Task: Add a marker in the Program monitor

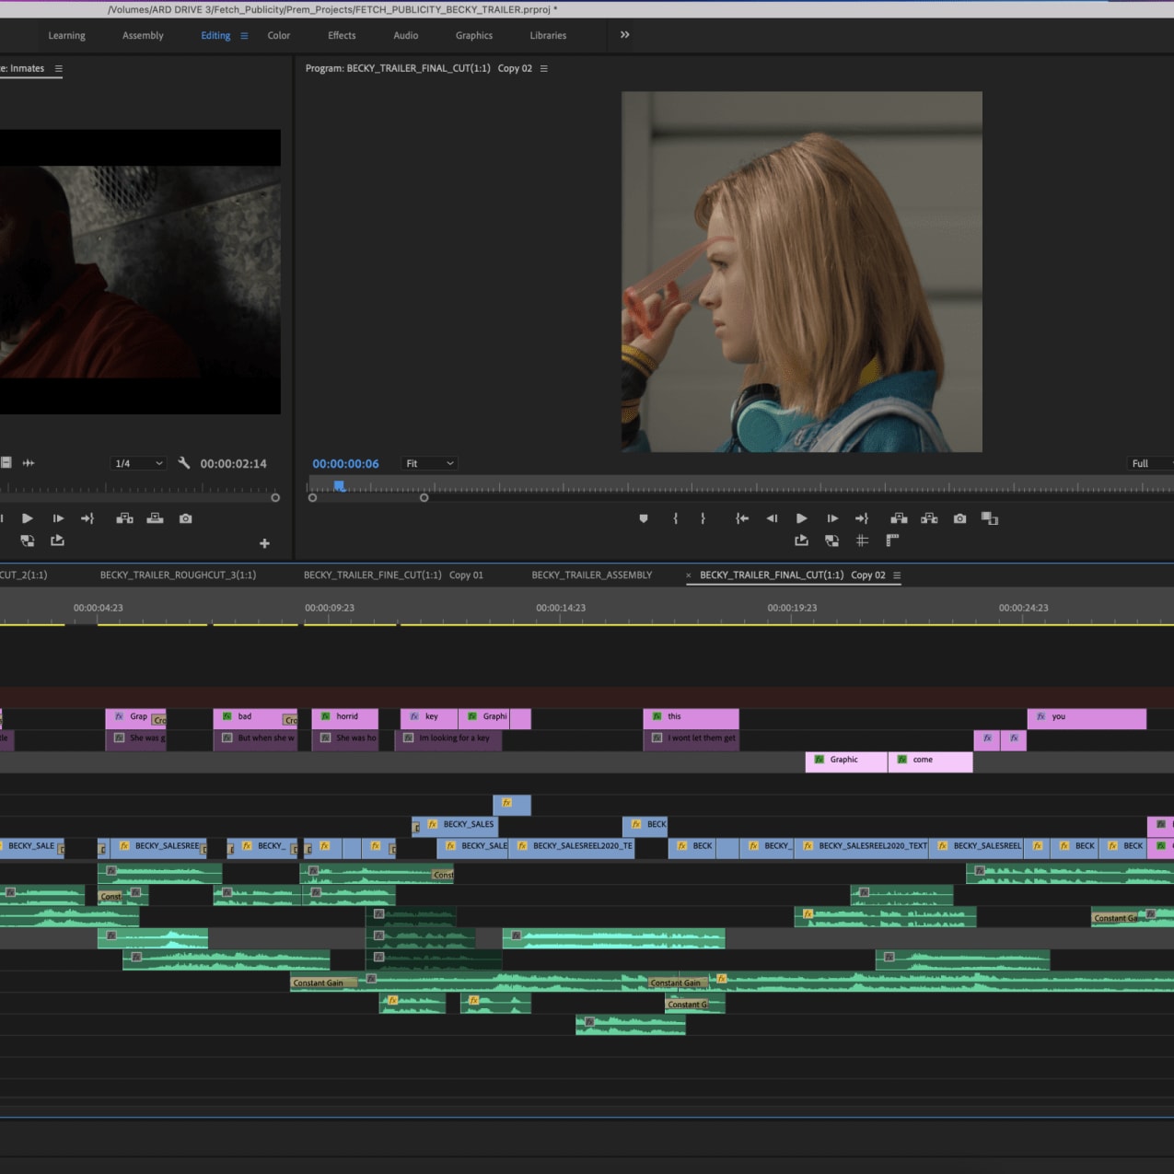Action: pos(644,518)
